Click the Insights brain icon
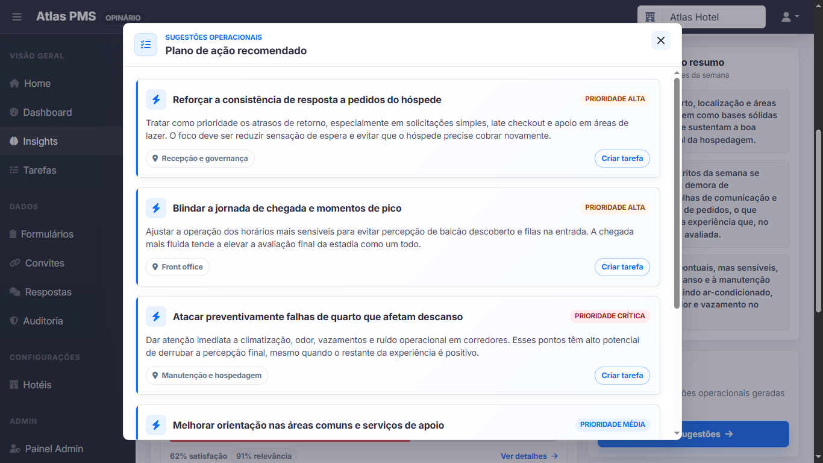 pyautogui.click(x=14, y=141)
